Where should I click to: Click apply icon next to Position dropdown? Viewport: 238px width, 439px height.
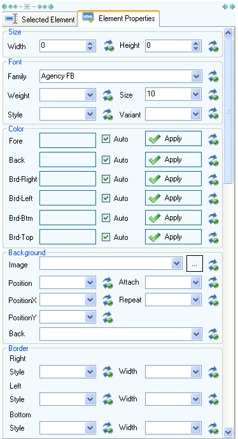108,283
